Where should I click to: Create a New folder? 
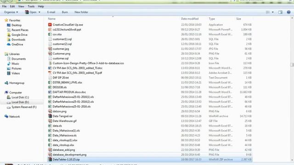click(x=81, y=12)
